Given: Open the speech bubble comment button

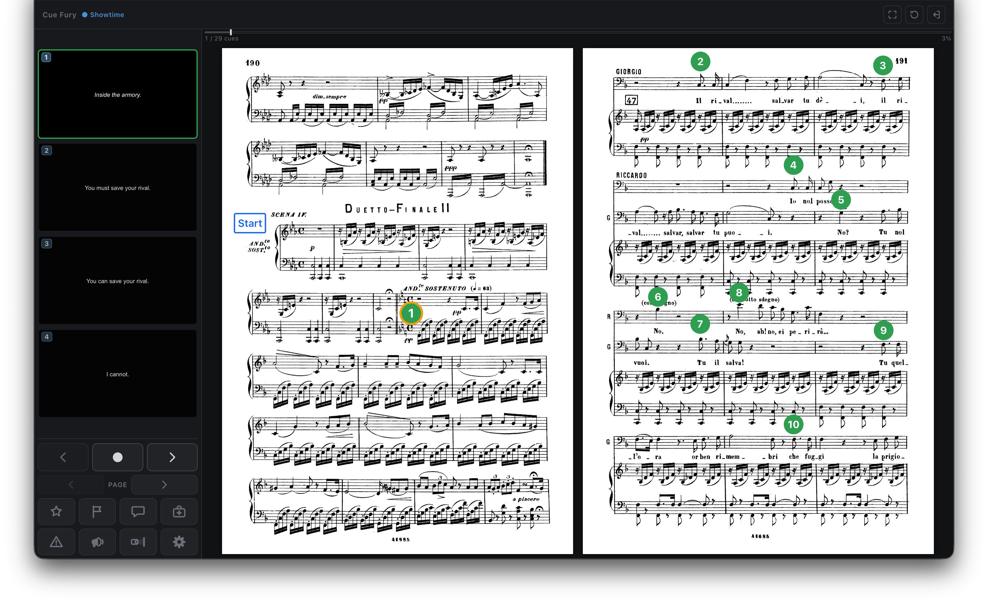Looking at the screenshot, I should click(x=138, y=511).
